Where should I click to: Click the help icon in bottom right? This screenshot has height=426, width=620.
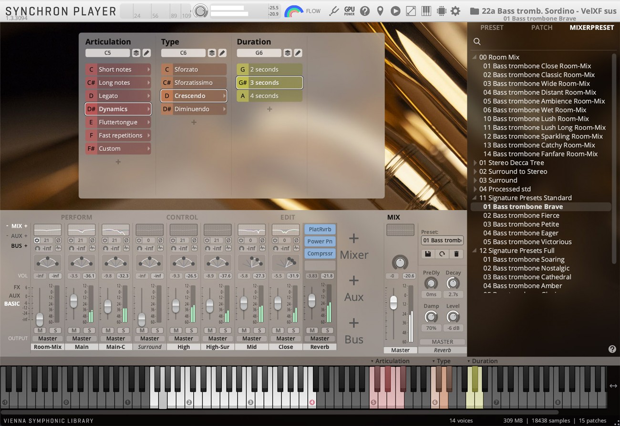(612, 349)
